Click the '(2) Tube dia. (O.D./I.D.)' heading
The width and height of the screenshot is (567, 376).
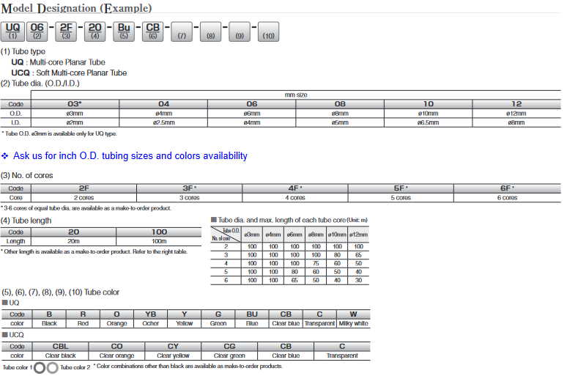coord(40,84)
